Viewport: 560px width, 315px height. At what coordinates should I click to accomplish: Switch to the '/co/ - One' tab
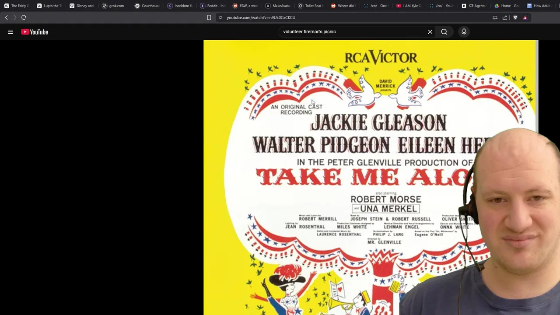click(376, 6)
